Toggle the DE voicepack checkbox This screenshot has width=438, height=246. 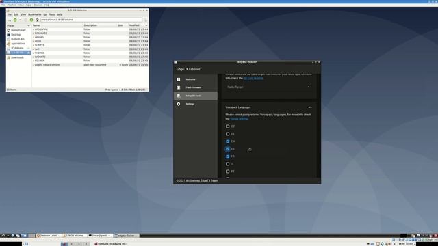click(x=228, y=134)
